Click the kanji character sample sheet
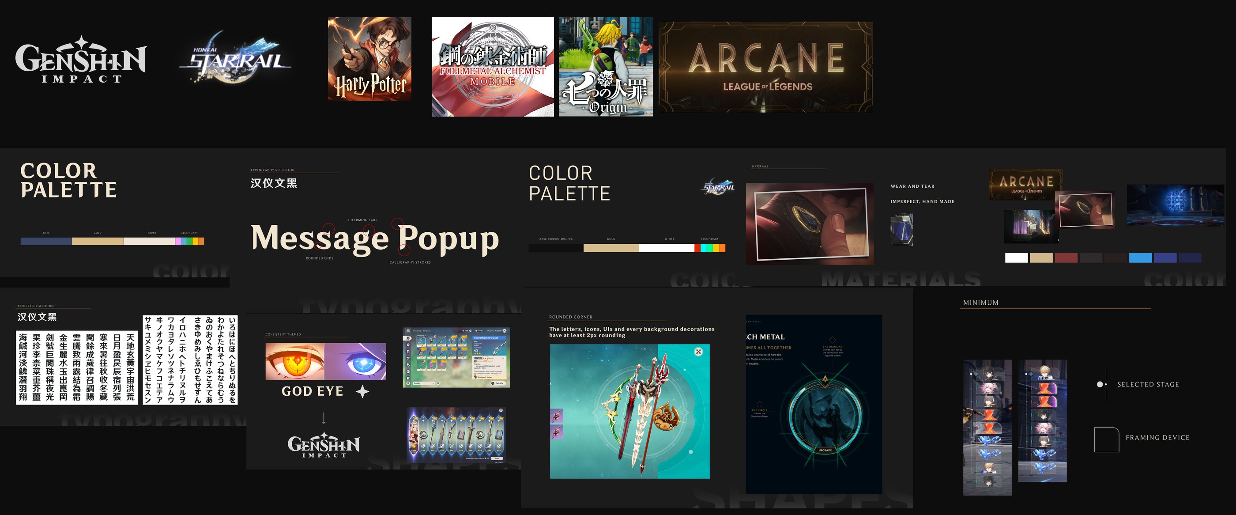The height and width of the screenshot is (515, 1236). tap(77, 367)
